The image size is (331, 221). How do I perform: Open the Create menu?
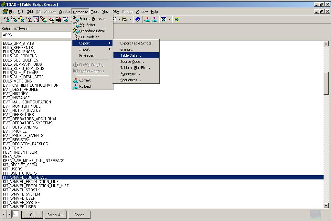(x=64, y=12)
